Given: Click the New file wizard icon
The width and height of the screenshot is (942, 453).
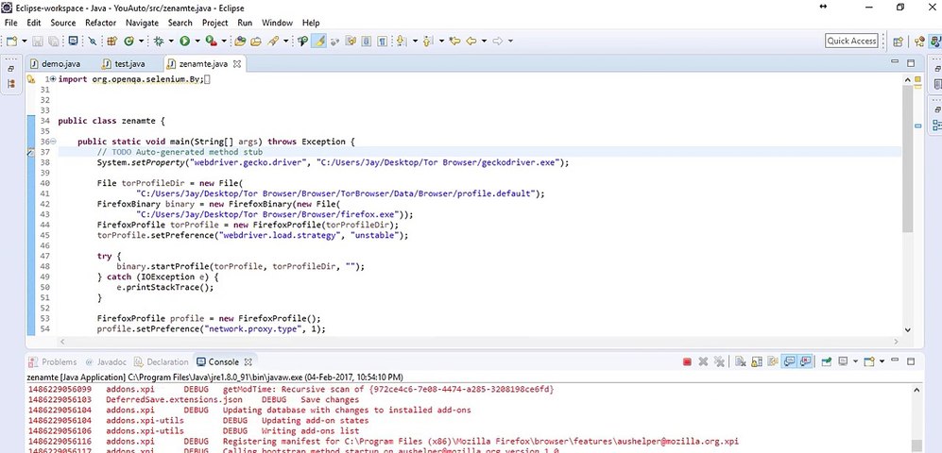Looking at the screenshot, I should [11, 41].
